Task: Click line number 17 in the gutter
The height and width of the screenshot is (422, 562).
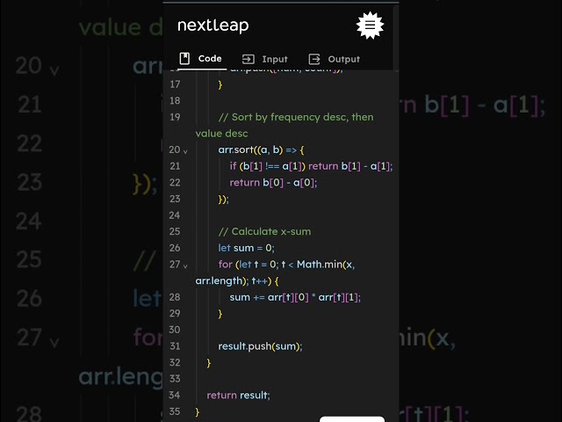Action: coord(175,84)
